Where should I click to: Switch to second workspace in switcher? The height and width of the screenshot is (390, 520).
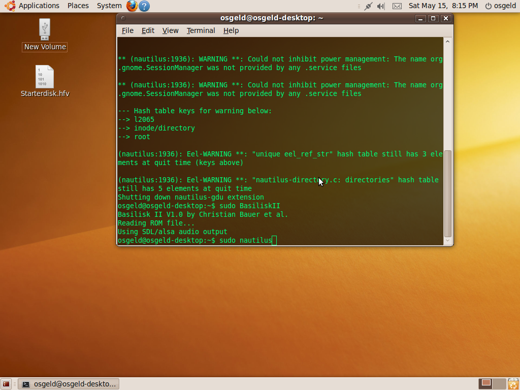click(x=499, y=383)
